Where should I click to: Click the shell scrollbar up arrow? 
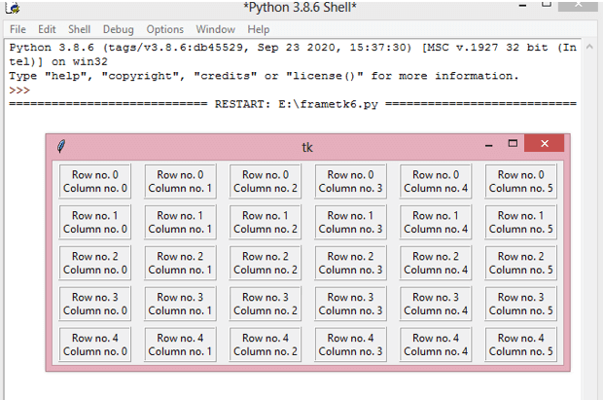pyautogui.click(x=589, y=47)
